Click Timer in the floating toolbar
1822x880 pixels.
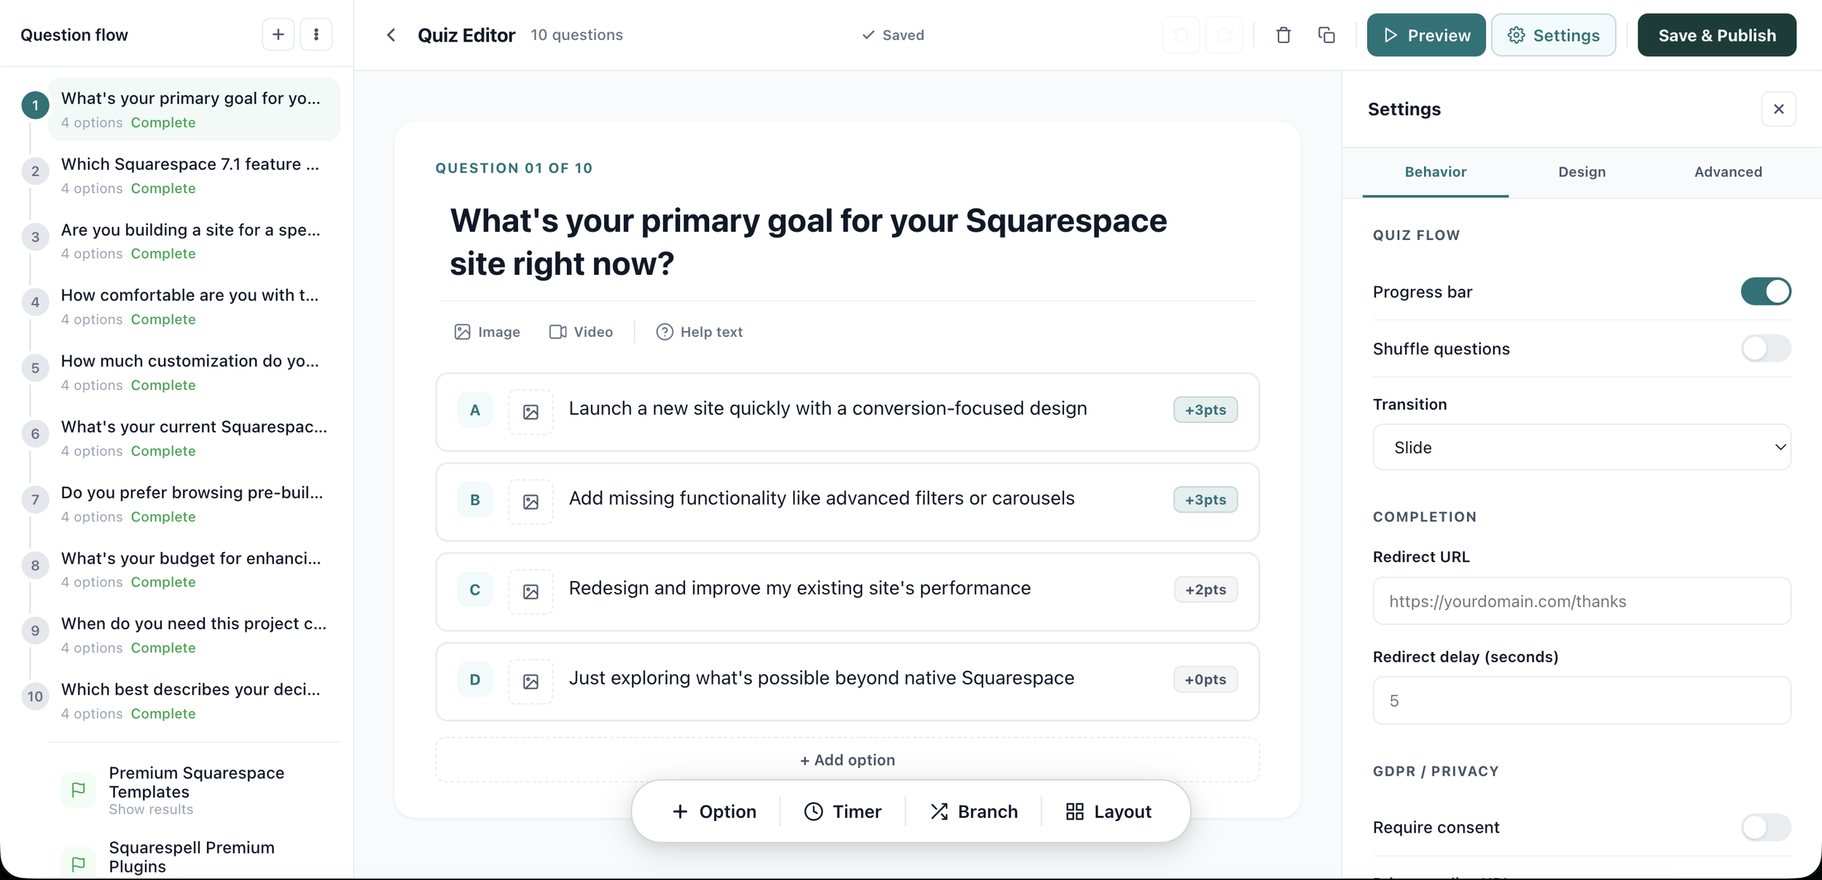pyautogui.click(x=842, y=811)
